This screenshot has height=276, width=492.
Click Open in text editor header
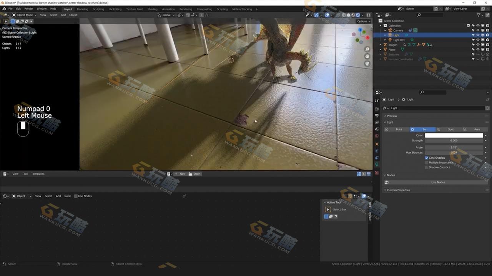[194, 174]
